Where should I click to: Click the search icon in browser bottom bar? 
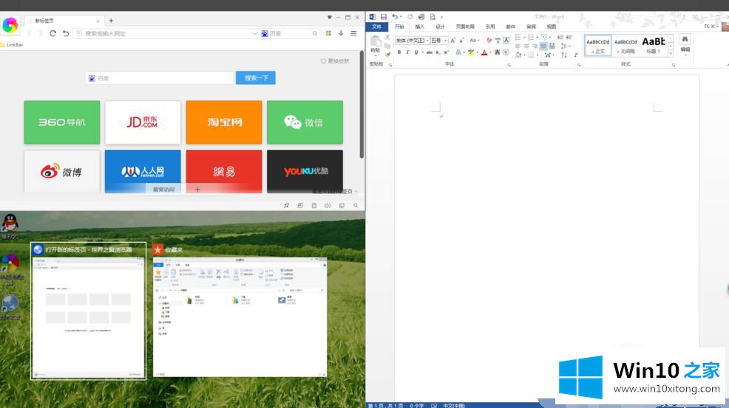[x=356, y=205]
